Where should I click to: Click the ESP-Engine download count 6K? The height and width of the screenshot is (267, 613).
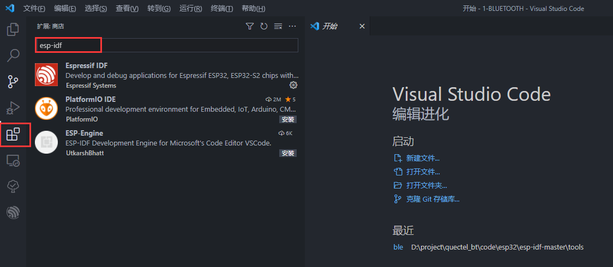tap(285, 133)
